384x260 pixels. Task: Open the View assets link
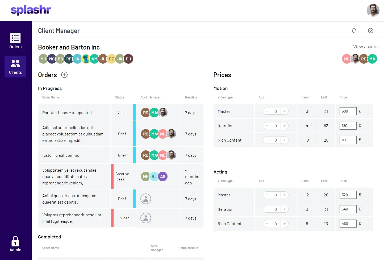click(x=365, y=47)
